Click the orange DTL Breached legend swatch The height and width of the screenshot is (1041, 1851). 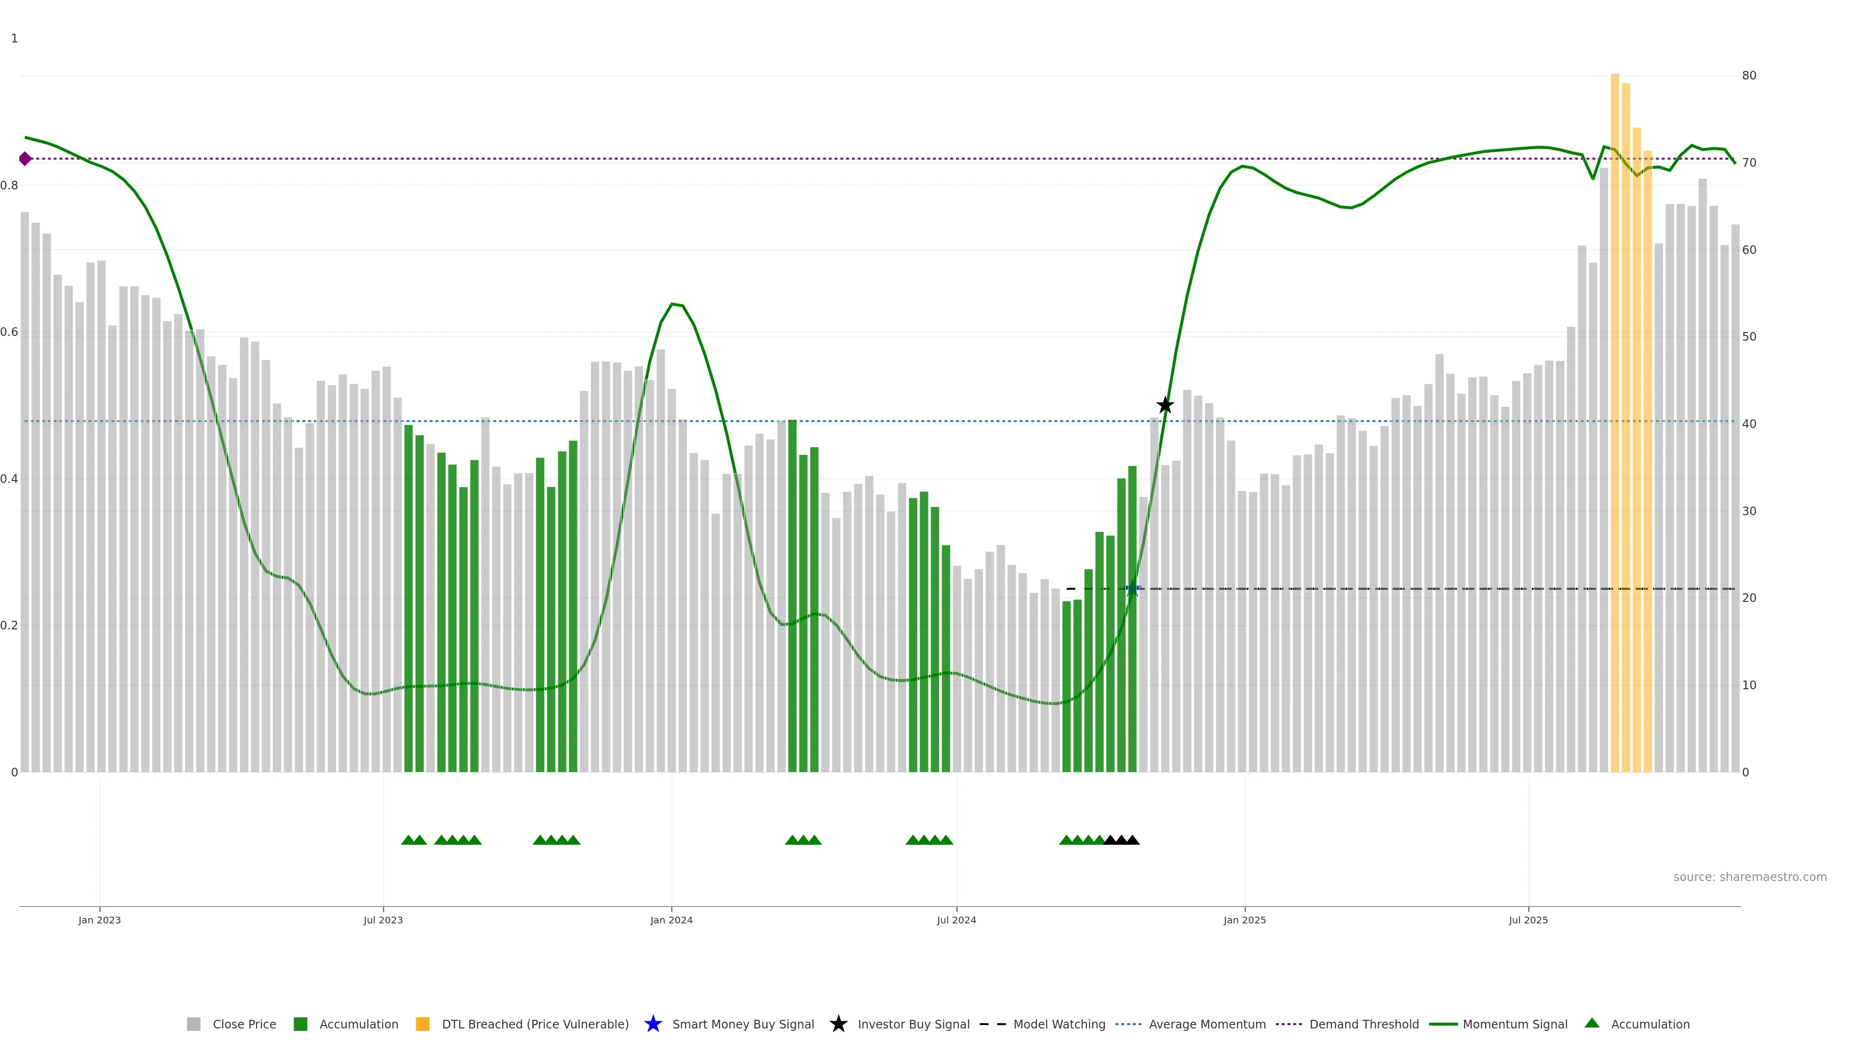pos(423,1024)
